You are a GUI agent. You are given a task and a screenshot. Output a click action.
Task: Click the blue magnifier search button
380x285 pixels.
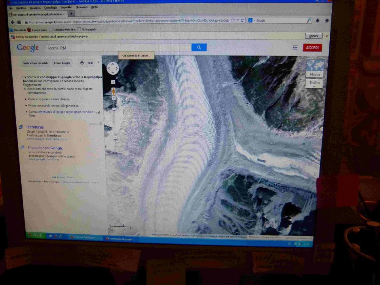coord(199,47)
